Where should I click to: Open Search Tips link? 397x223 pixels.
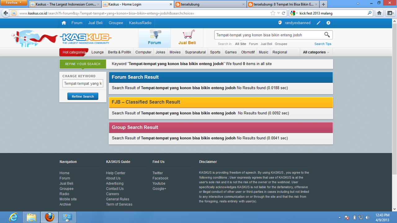point(323,44)
